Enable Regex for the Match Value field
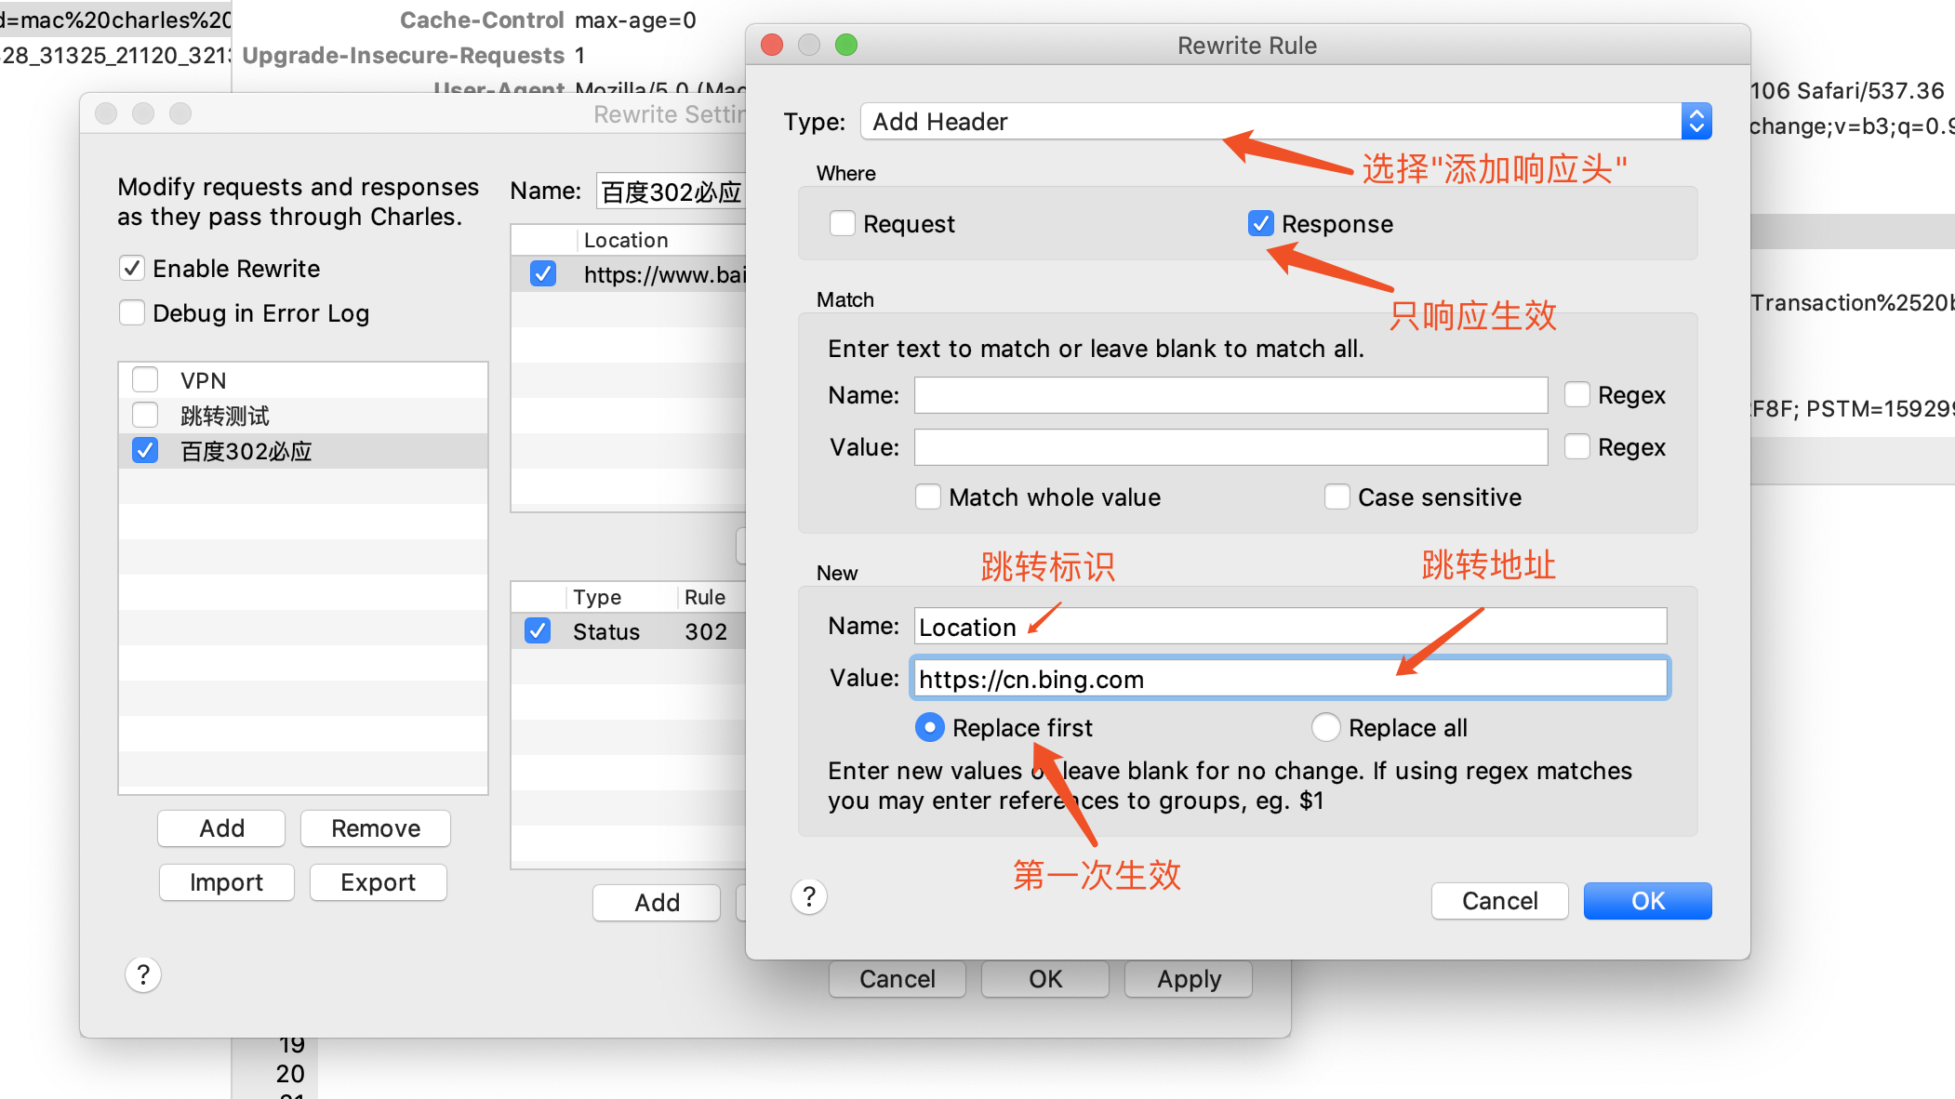The width and height of the screenshot is (1955, 1099). [x=1577, y=447]
